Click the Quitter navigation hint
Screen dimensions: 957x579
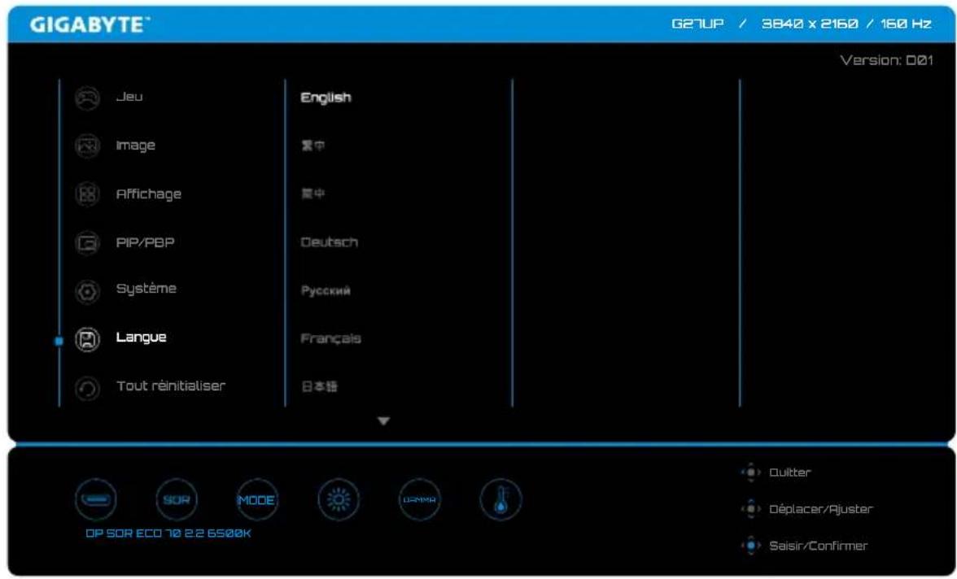pyautogui.click(x=789, y=472)
